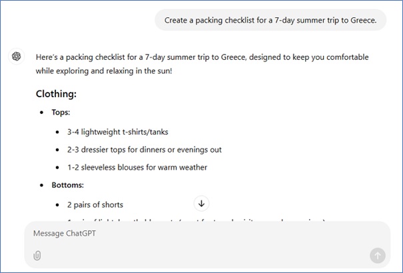403x273 pixels.
Task: Click the ChatGPT logo avatar icon
Action: (15, 57)
